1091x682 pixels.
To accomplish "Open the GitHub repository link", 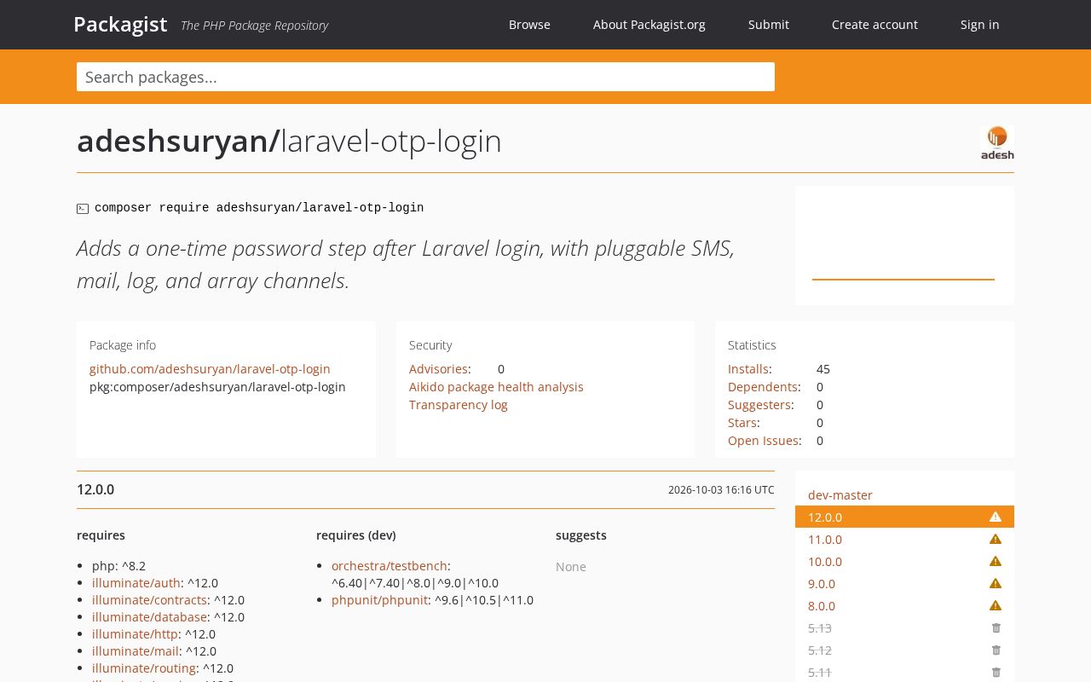I will coord(210,369).
